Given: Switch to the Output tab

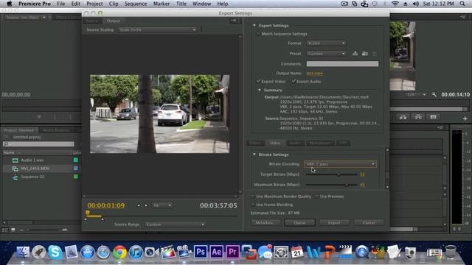Looking at the screenshot, I should 113,21.
